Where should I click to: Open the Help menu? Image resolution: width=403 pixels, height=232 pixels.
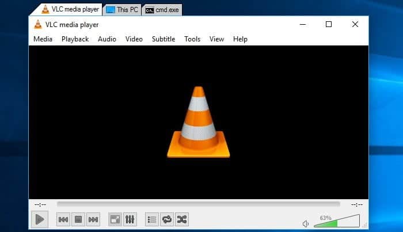[240, 39]
